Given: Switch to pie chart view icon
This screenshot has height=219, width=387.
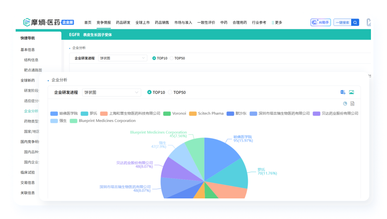Looking at the screenshot, I should [x=345, y=103].
